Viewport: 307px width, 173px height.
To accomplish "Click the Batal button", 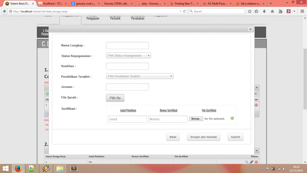I will coord(173,137).
